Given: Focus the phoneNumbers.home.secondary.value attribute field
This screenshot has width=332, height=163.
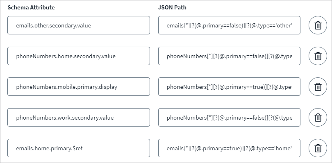Looking at the screenshot, I should pyautogui.click(x=79, y=56).
